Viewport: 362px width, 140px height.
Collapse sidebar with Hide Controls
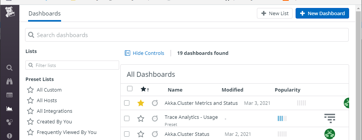pyautogui.click(x=144, y=53)
